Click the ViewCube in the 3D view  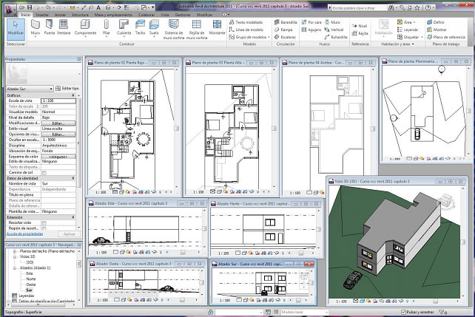448,200
